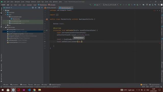Toggle the Device File Explorer right sidebar tab
The width and height of the screenshot is (163, 92).
[x=162, y=76]
